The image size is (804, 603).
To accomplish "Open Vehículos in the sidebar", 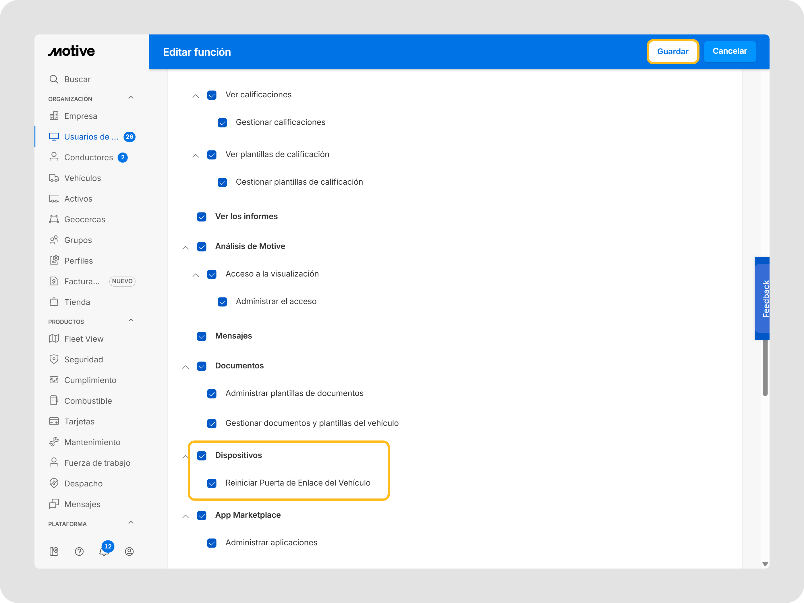I will 82,178.
